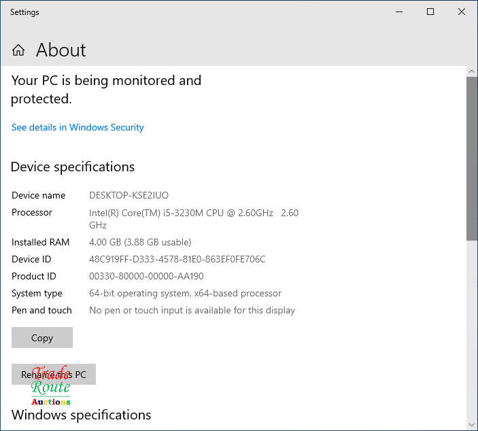This screenshot has width=478, height=431.
Task: Click the scrollbar up arrow
Action: click(472, 71)
